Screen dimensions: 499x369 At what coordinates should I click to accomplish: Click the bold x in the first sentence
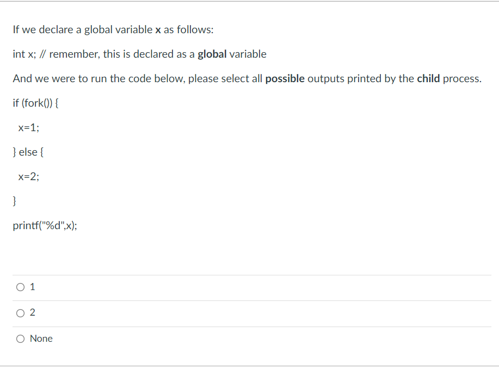[158, 30]
